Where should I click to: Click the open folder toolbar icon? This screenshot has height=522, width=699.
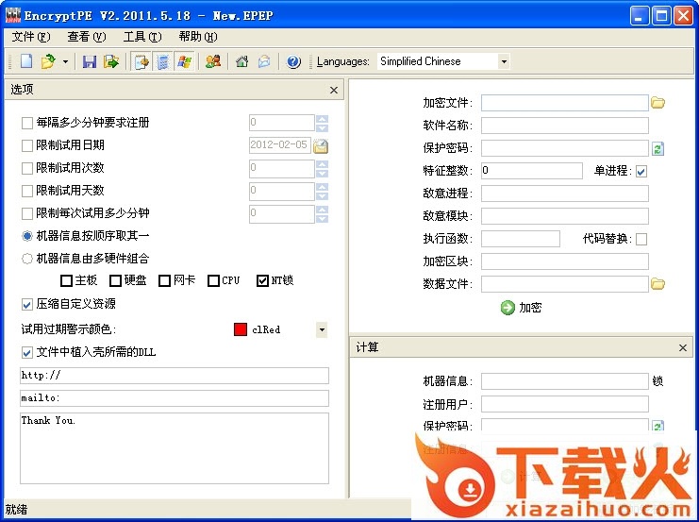(x=48, y=61)
